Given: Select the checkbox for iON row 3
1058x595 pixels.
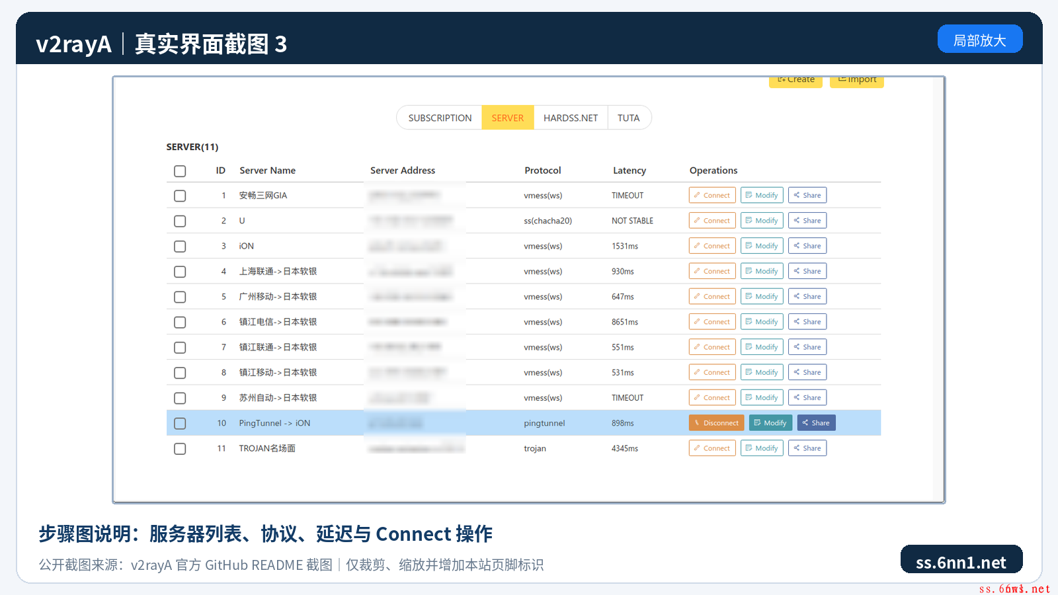Looking at the screenshot, I should (x=180, y=247).
